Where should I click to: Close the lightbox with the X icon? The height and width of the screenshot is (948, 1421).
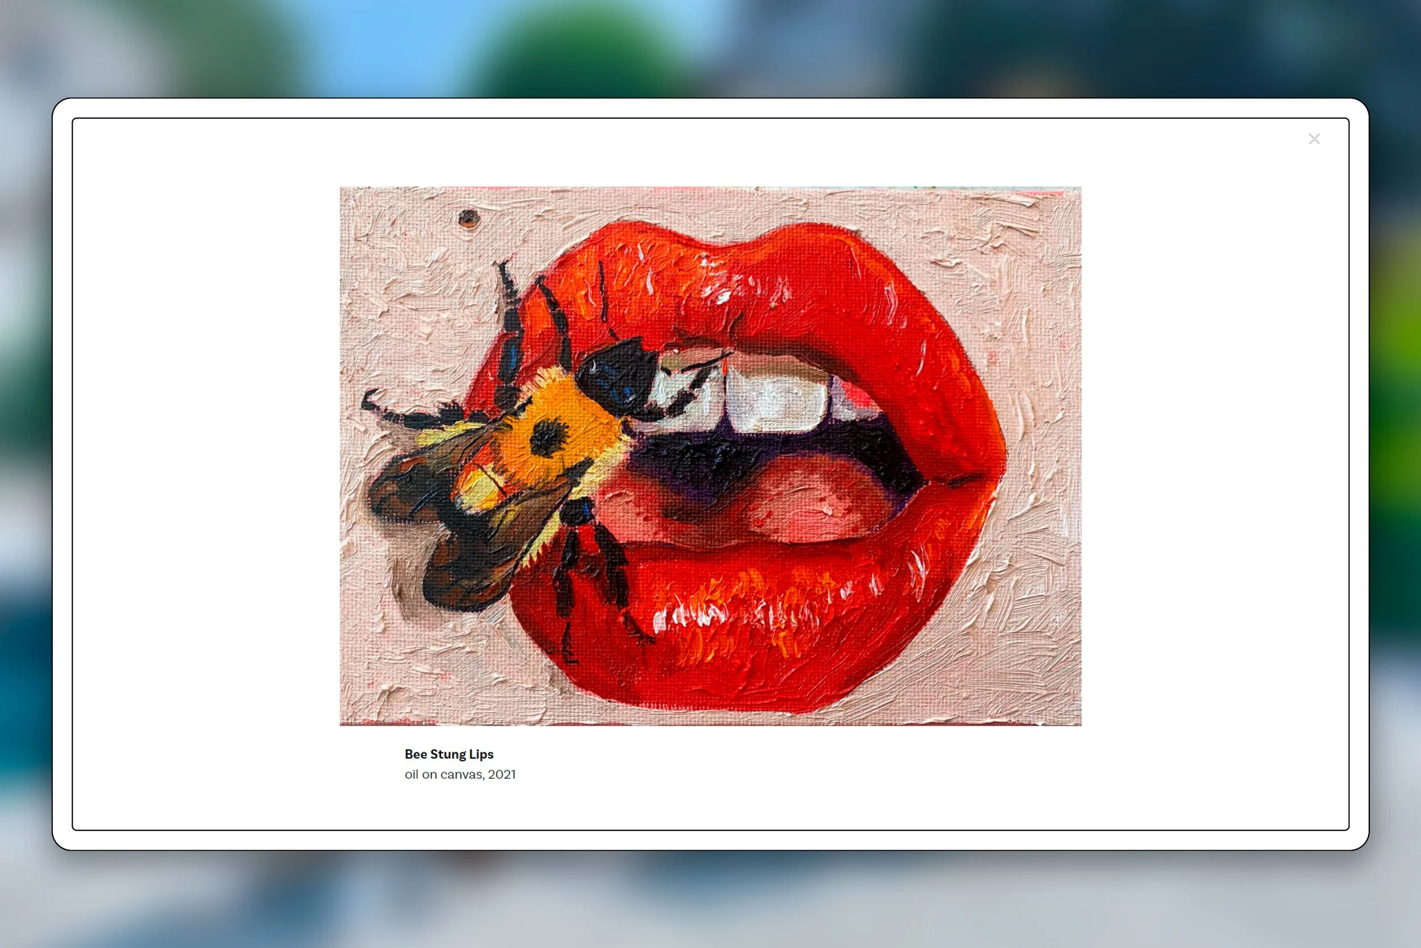[x=1314, y=139]
